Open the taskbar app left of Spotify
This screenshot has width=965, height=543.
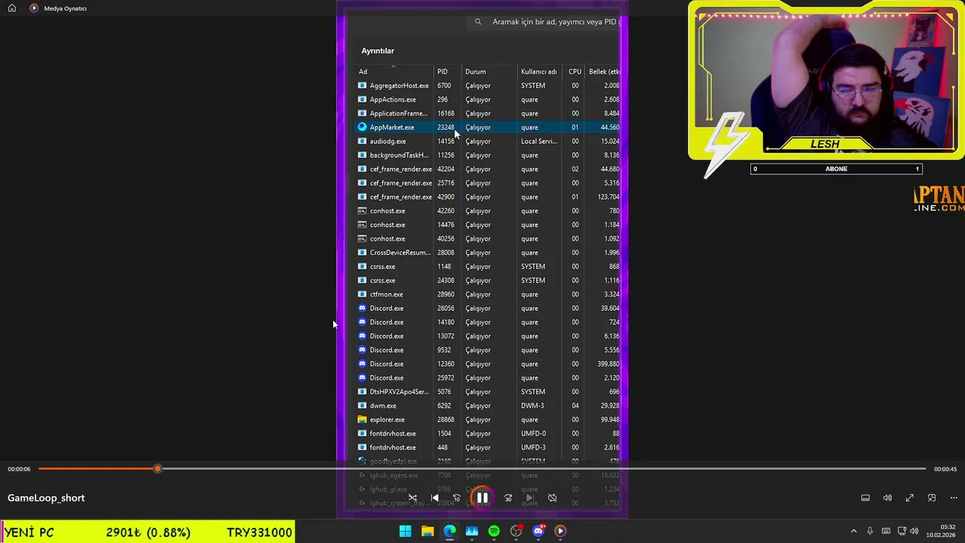472,531
